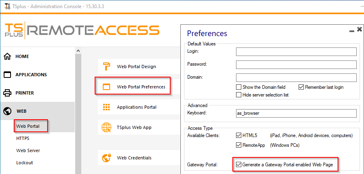Click the Applications Portal grid icon
This screenshot has height=174, width=364.
(x=106, y=107)
